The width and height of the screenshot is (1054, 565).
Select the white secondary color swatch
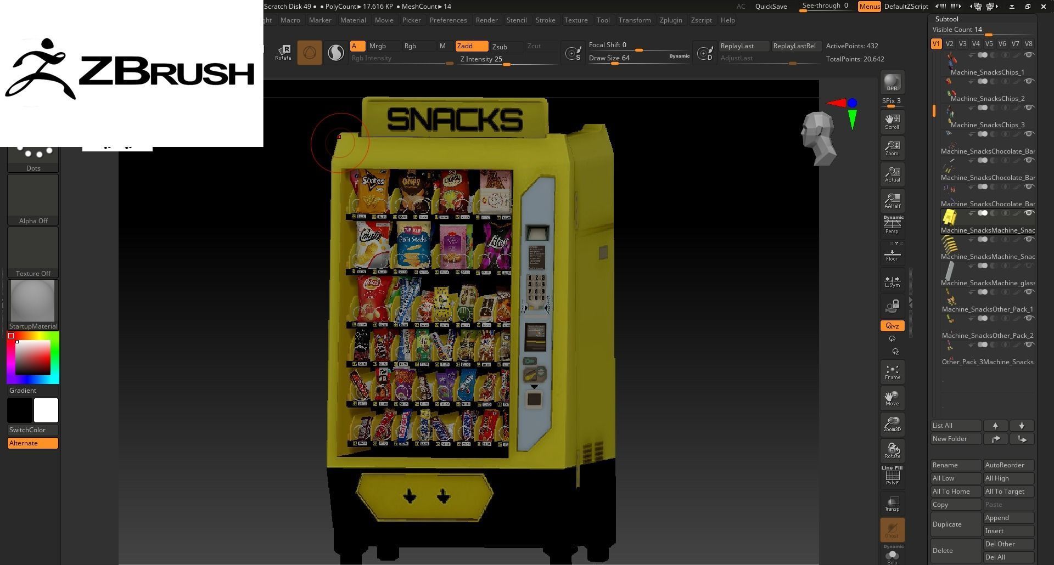46,410
